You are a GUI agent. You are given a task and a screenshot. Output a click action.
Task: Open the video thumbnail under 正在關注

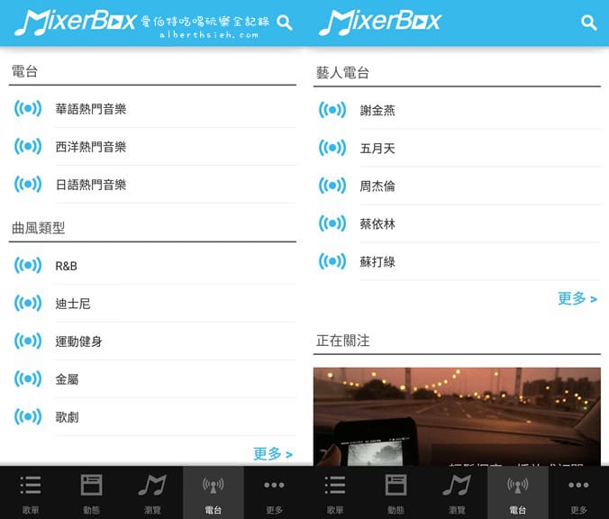457,416
